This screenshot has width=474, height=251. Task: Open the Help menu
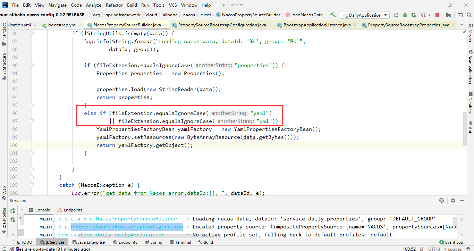(x=206, y=5)
